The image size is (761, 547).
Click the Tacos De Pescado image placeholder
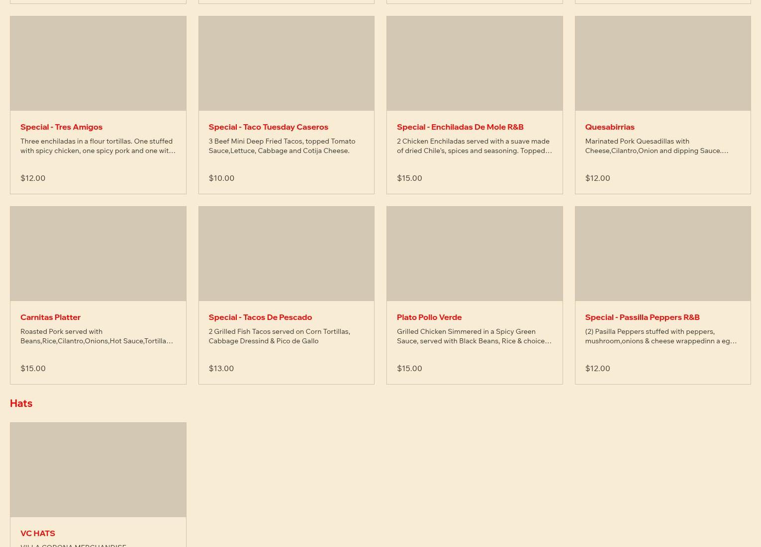(x=286, y=253)
